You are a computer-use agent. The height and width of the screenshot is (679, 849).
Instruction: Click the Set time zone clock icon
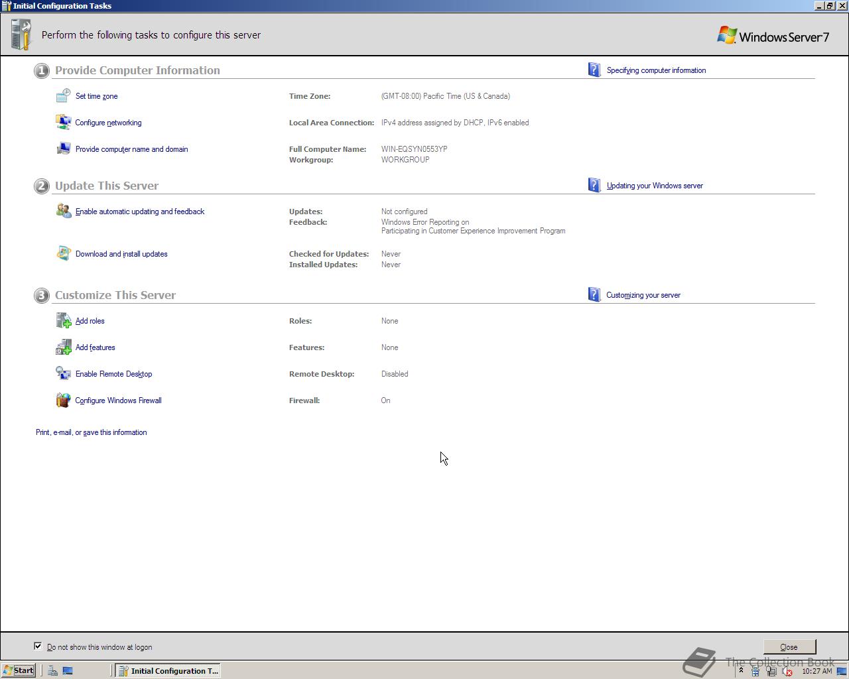(x=63, y=96)
